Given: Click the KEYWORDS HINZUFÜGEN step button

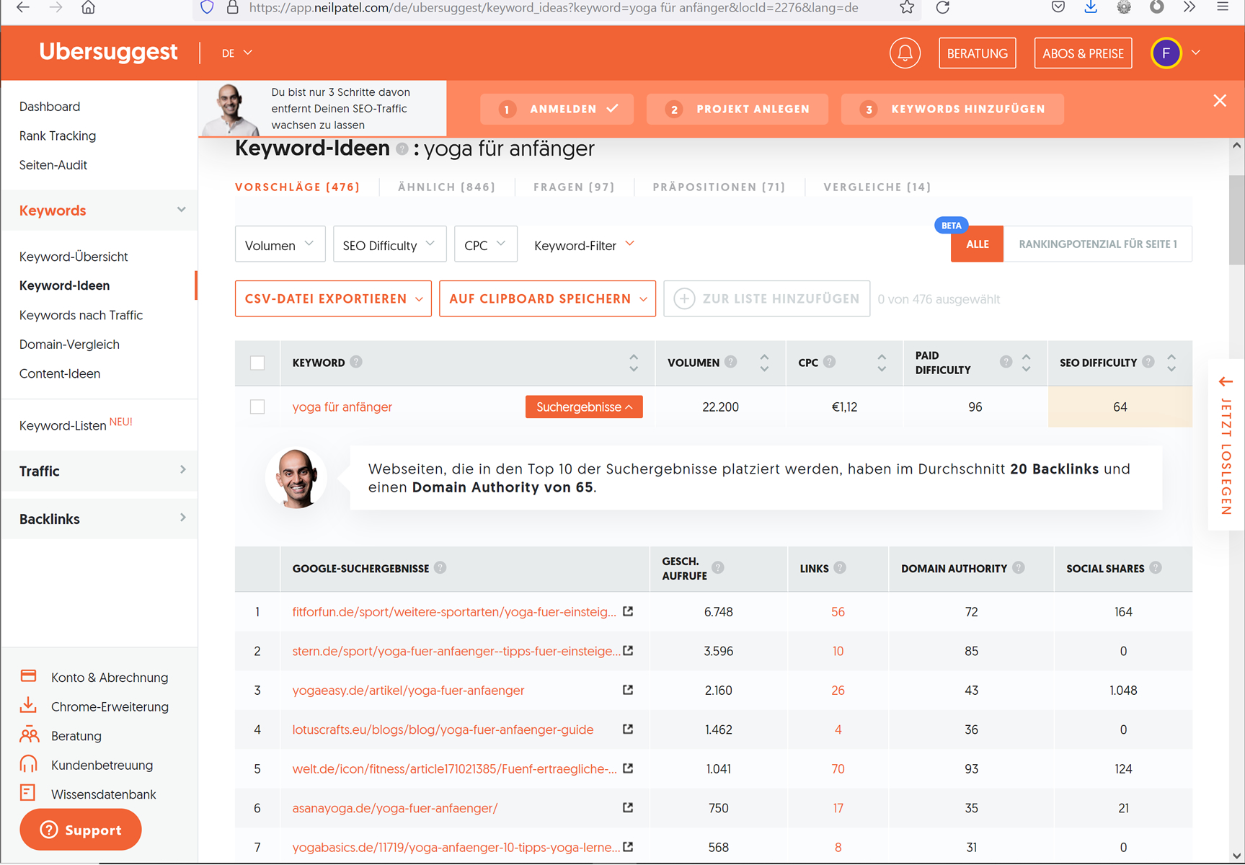Looking at the screenshot, I should (952, 109).
